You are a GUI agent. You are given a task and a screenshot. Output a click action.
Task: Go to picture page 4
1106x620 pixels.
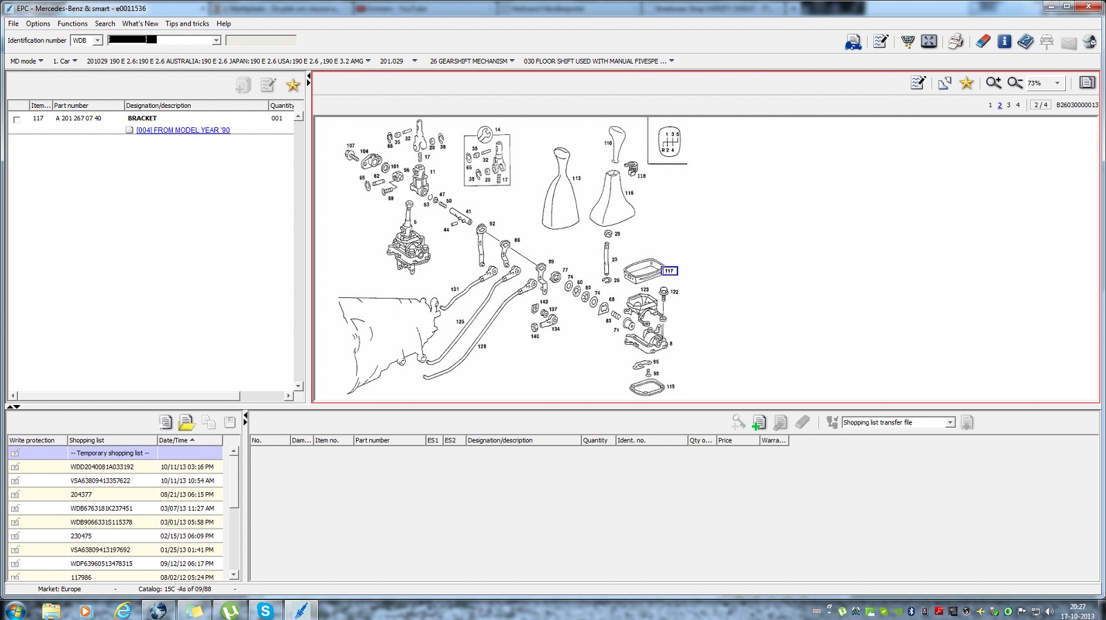[1018, 105]
